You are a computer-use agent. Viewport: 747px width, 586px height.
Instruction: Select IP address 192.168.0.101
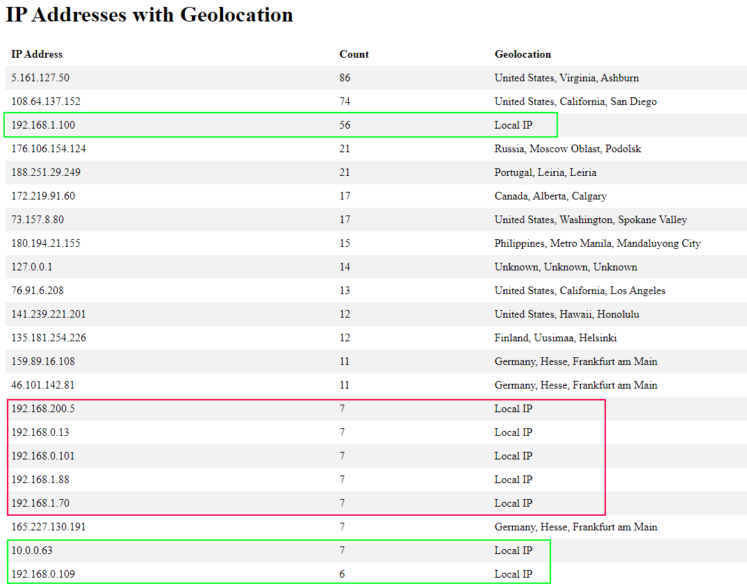(43, 456)
